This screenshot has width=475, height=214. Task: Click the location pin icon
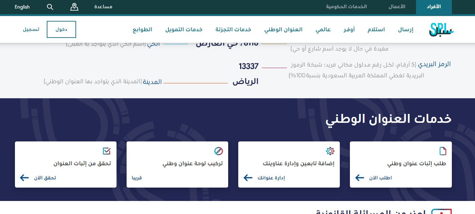tap(74, 7)
